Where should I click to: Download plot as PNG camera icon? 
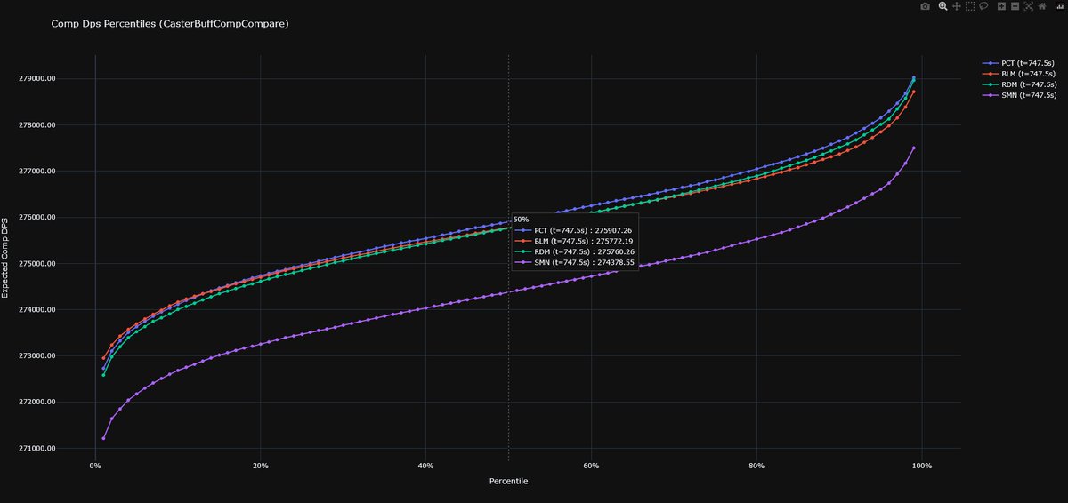[x=926, y=6]
